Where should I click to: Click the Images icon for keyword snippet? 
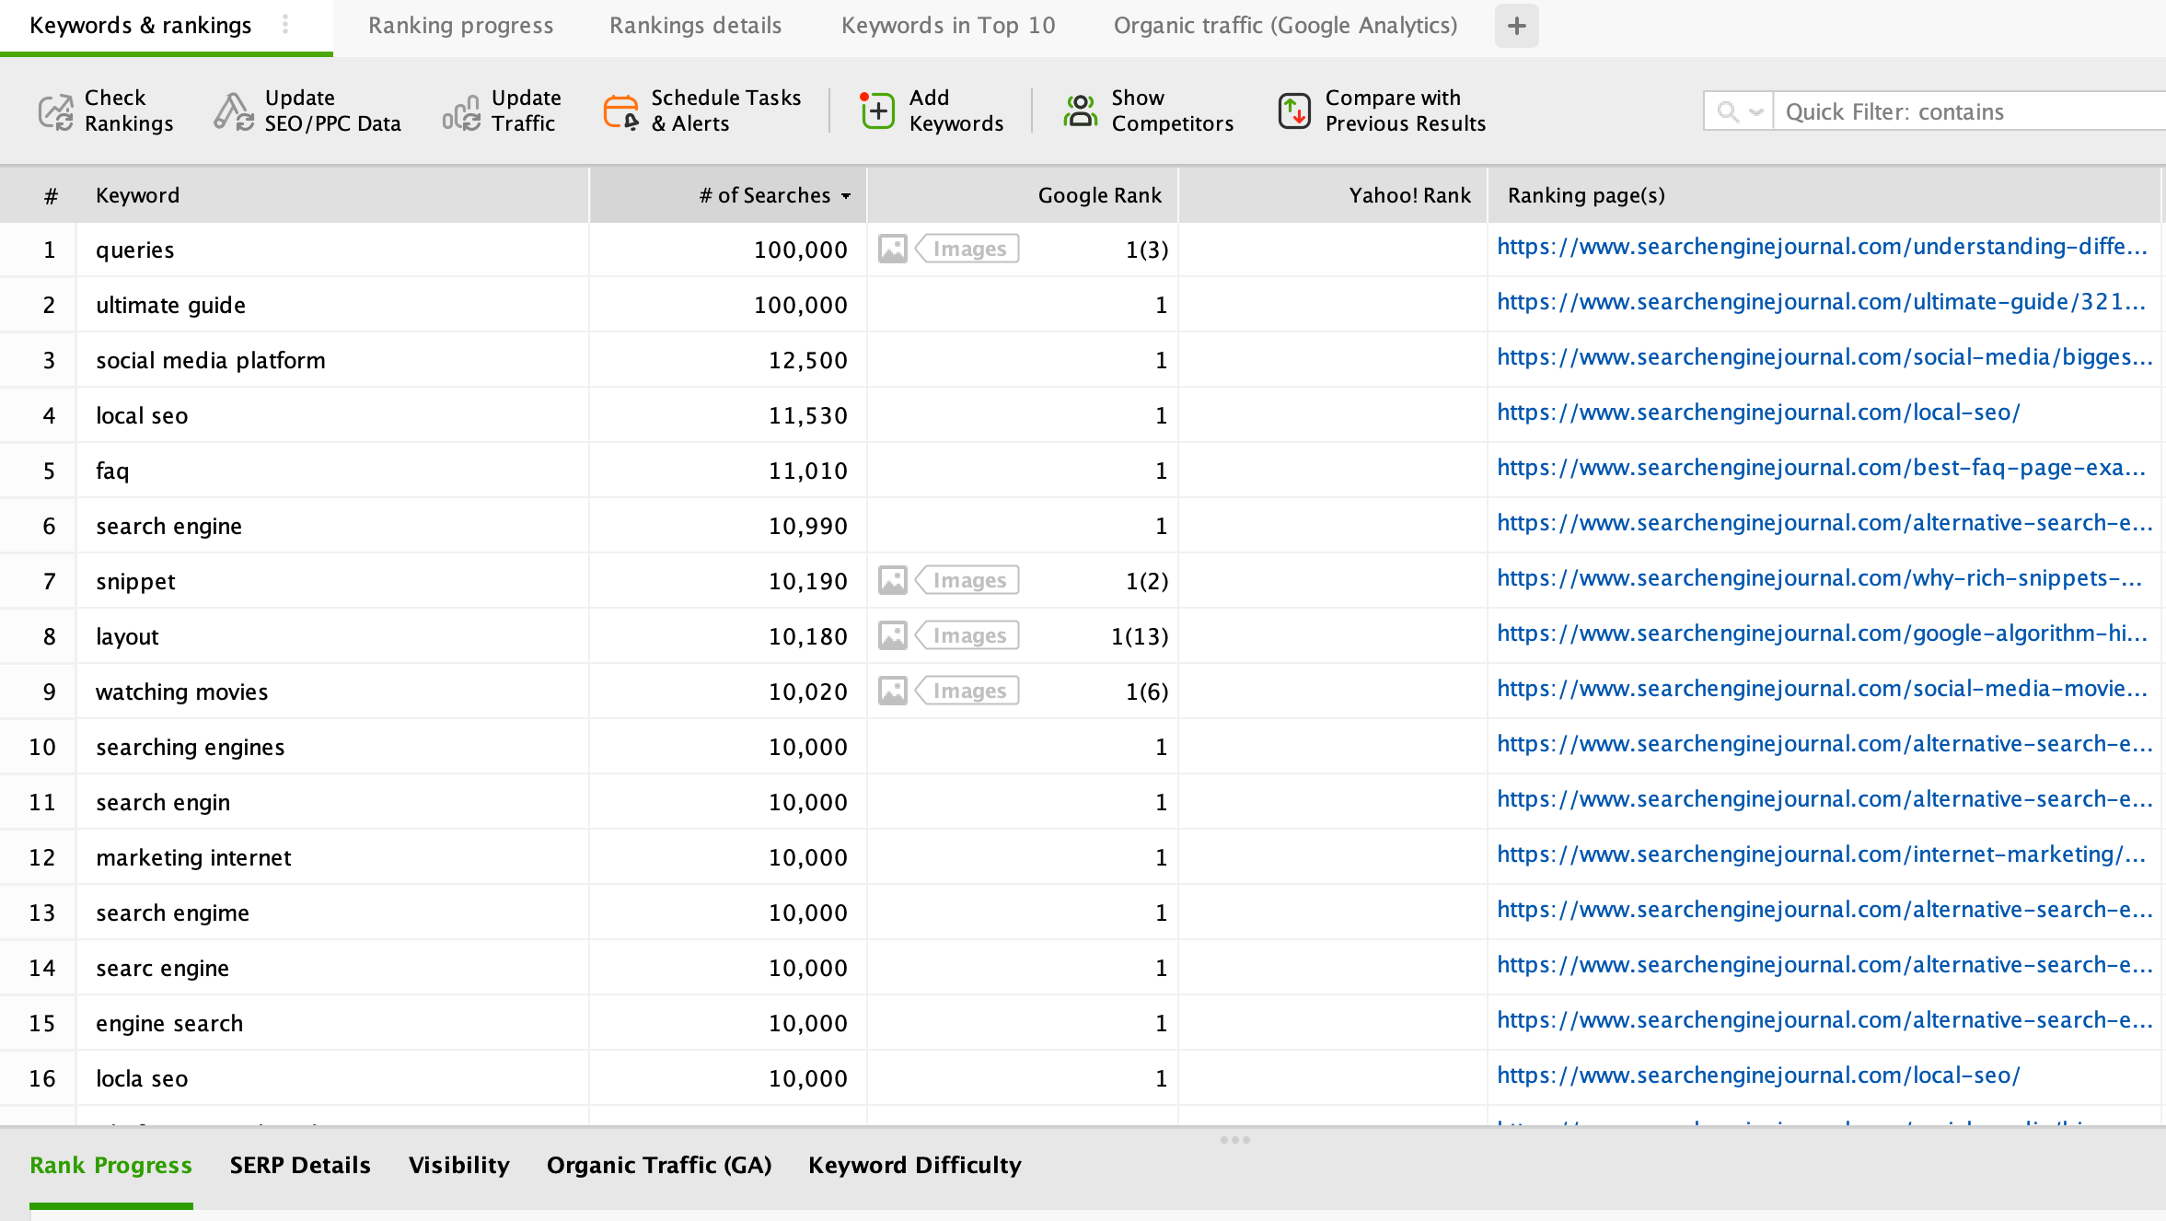pos(893,580)
